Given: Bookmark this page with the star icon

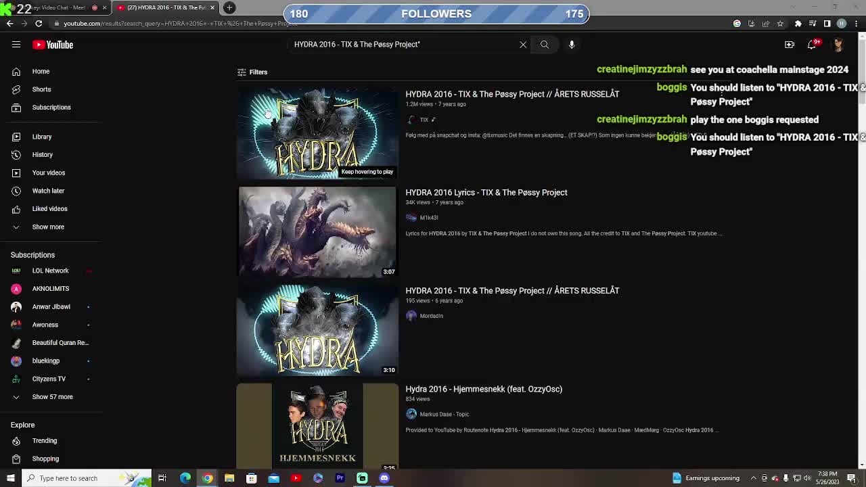Looking at the screenshot, I should pyautogui.click(x=780, y=24).
